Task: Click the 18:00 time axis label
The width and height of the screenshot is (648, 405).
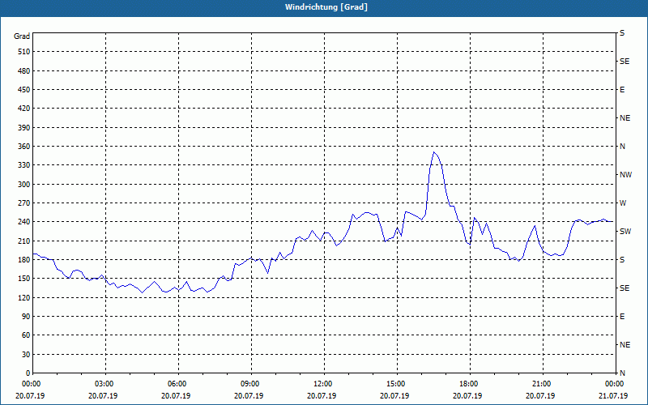Action: 470,384
